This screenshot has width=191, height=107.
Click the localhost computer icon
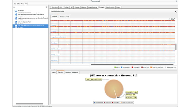coord(15,11)
